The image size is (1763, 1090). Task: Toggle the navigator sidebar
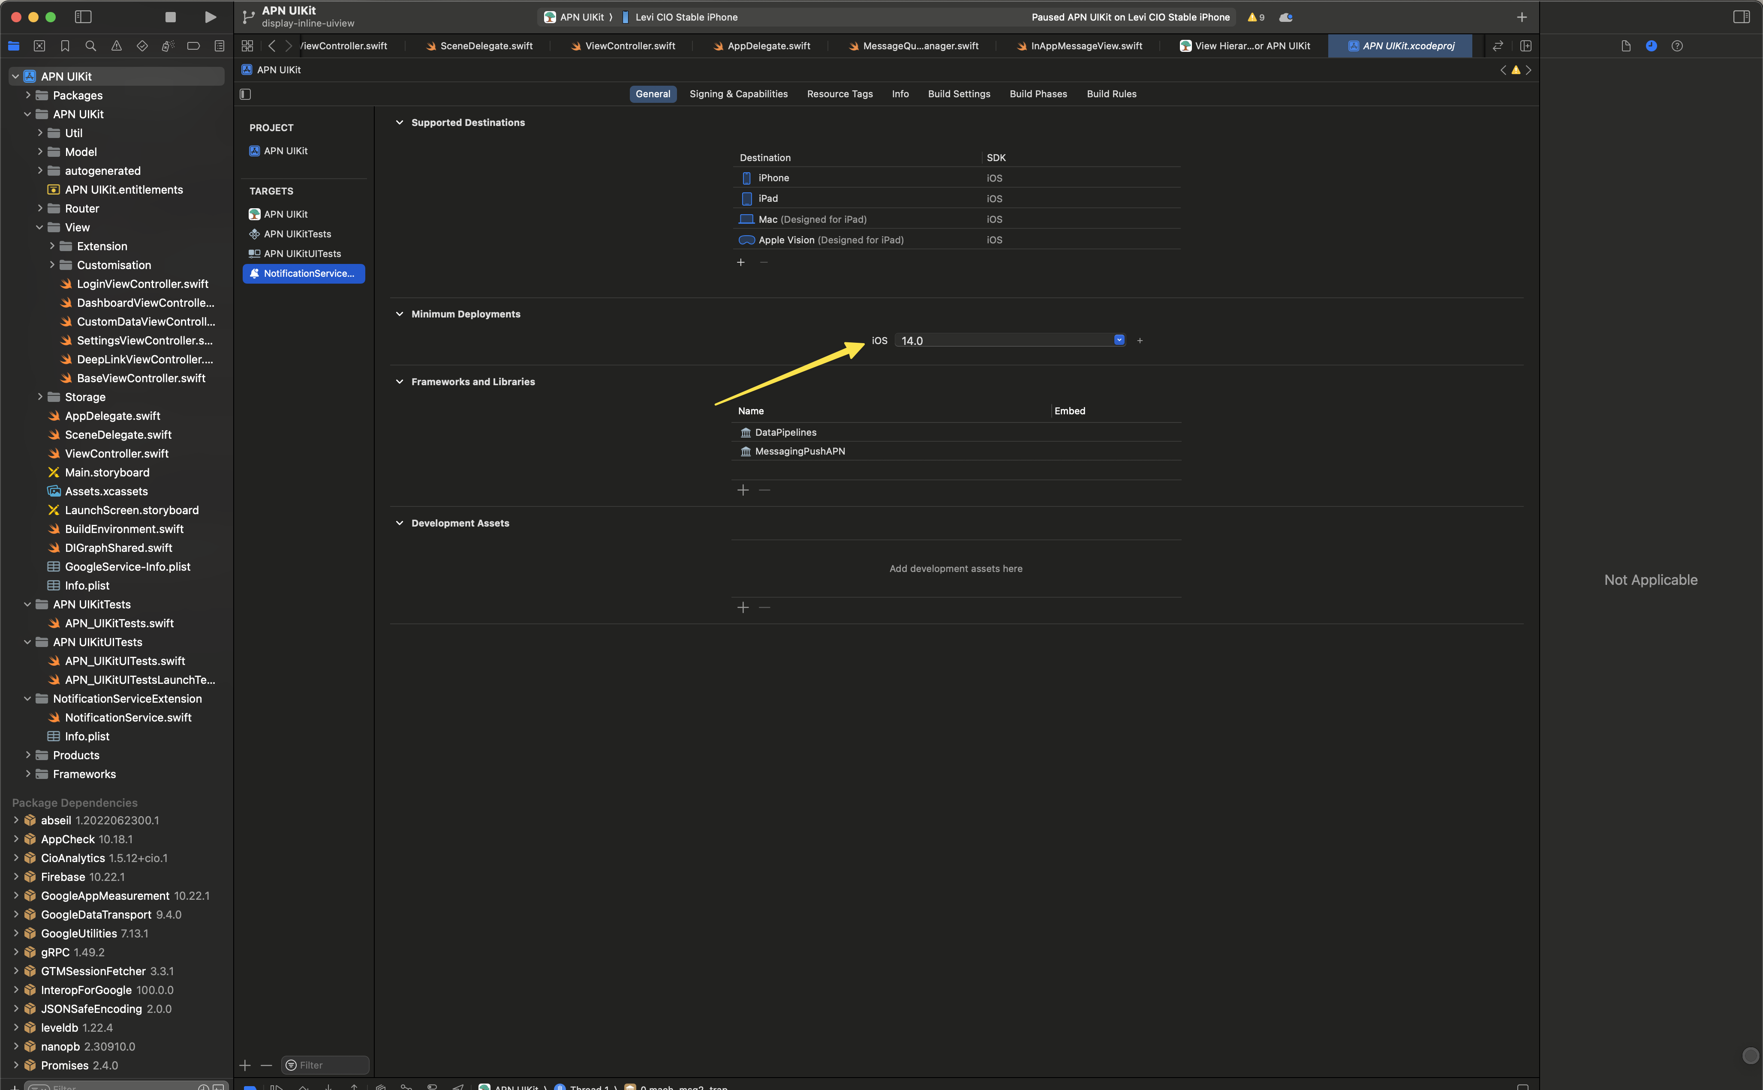(84, 17)
